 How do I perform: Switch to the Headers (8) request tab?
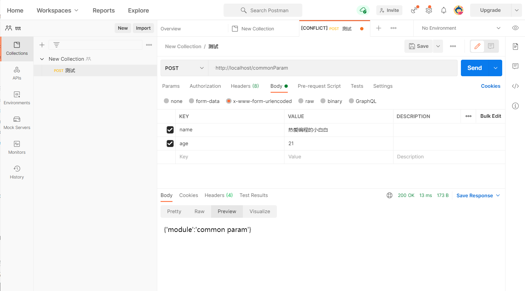pyautogui.click(x=245, y=86)
